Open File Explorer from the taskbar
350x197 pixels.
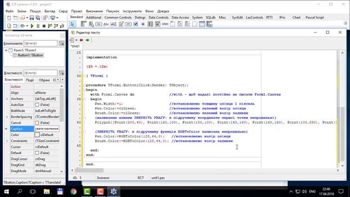point(46,192)
